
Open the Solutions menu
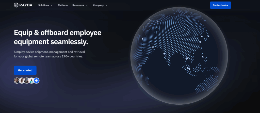tap(43, 5)
